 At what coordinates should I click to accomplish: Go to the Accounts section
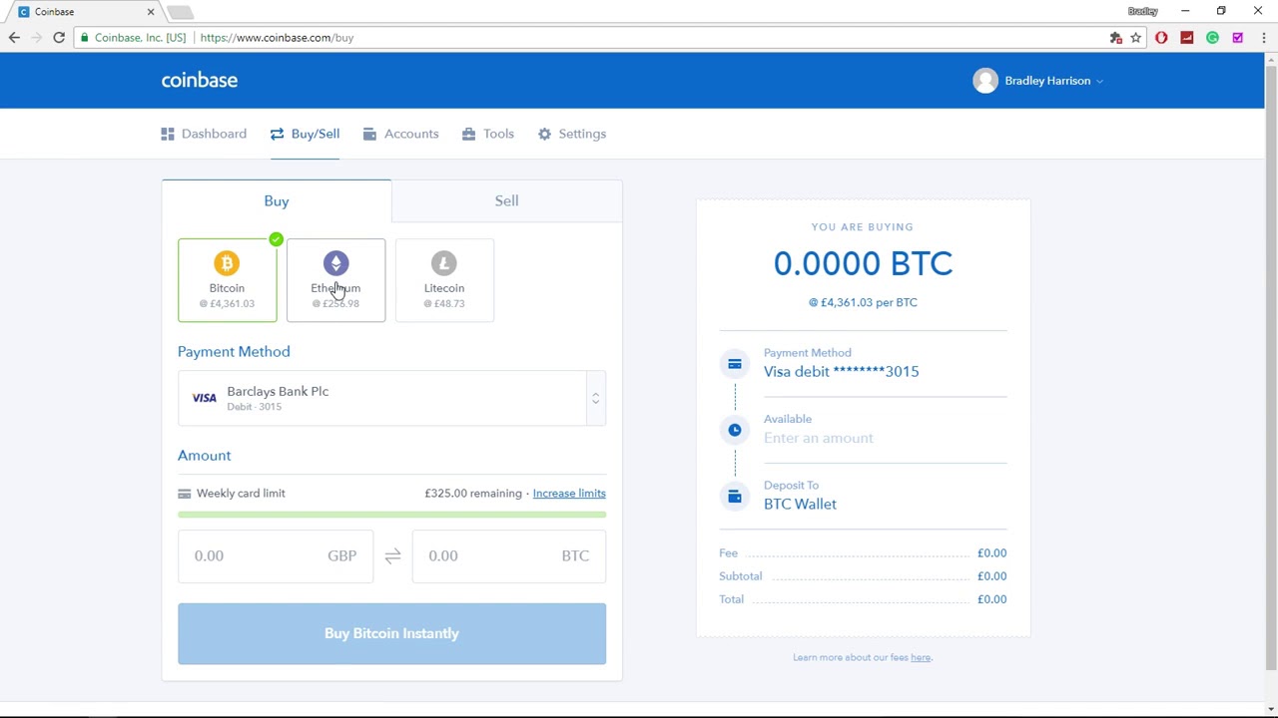pyautogui.click(x=400, y=134)
